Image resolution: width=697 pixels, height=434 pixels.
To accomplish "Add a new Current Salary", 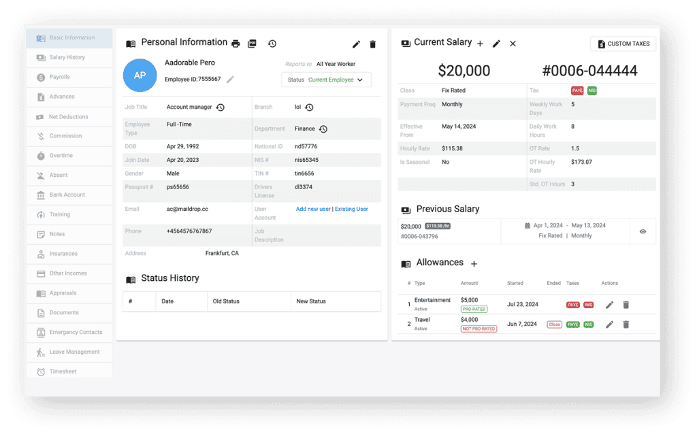I will 480,44.
